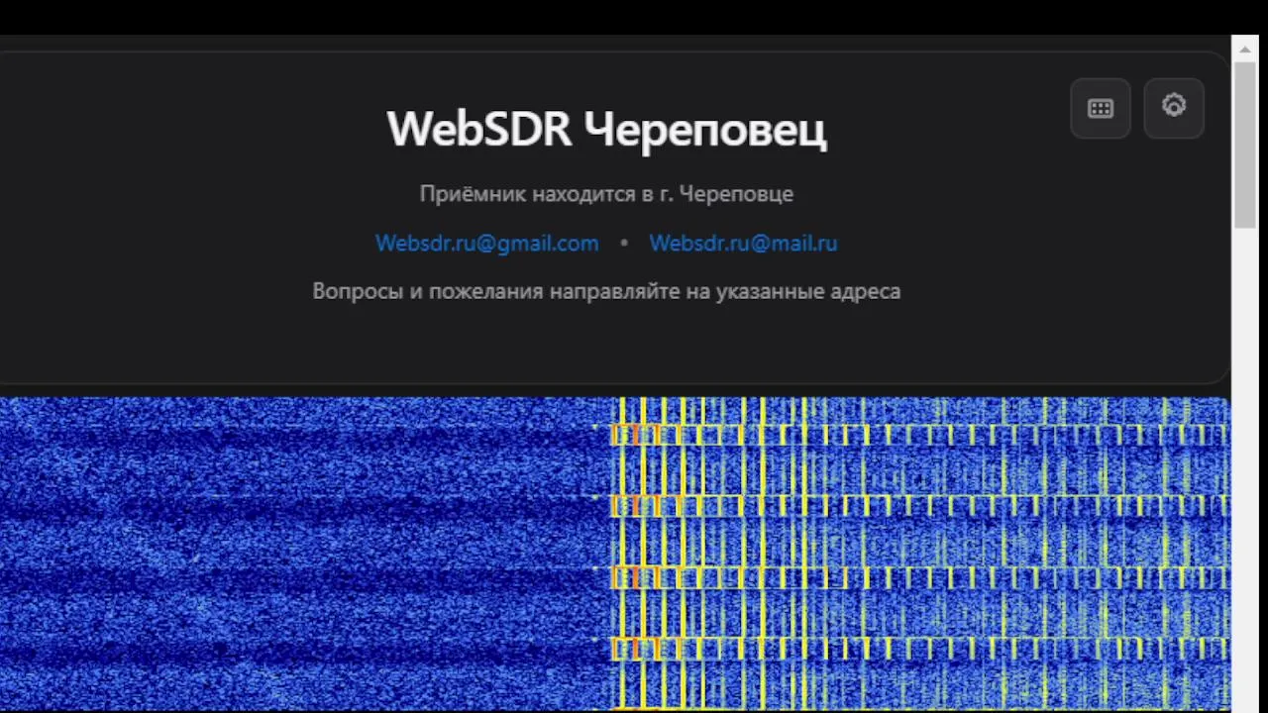Open the settings gear icon button
The height and width of the screenshot is (713, 1268).
[1174, 109]
